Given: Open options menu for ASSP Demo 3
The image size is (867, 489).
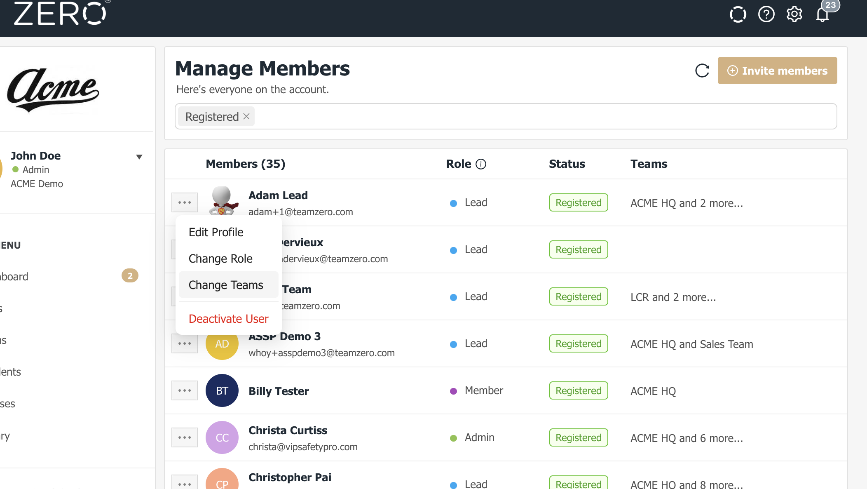Looking at the screenshot, I should coord(185,343).
